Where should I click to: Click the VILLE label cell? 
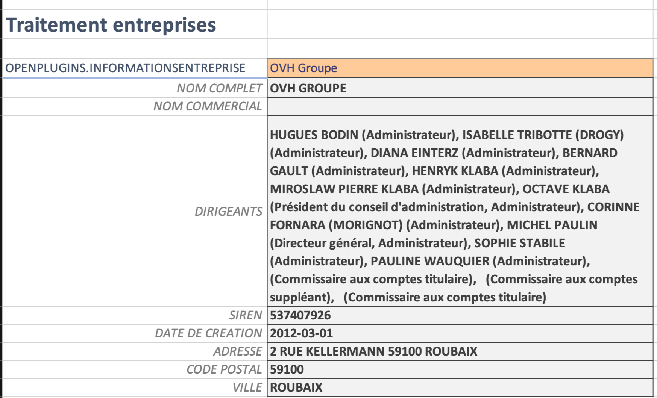click(135, 387)
